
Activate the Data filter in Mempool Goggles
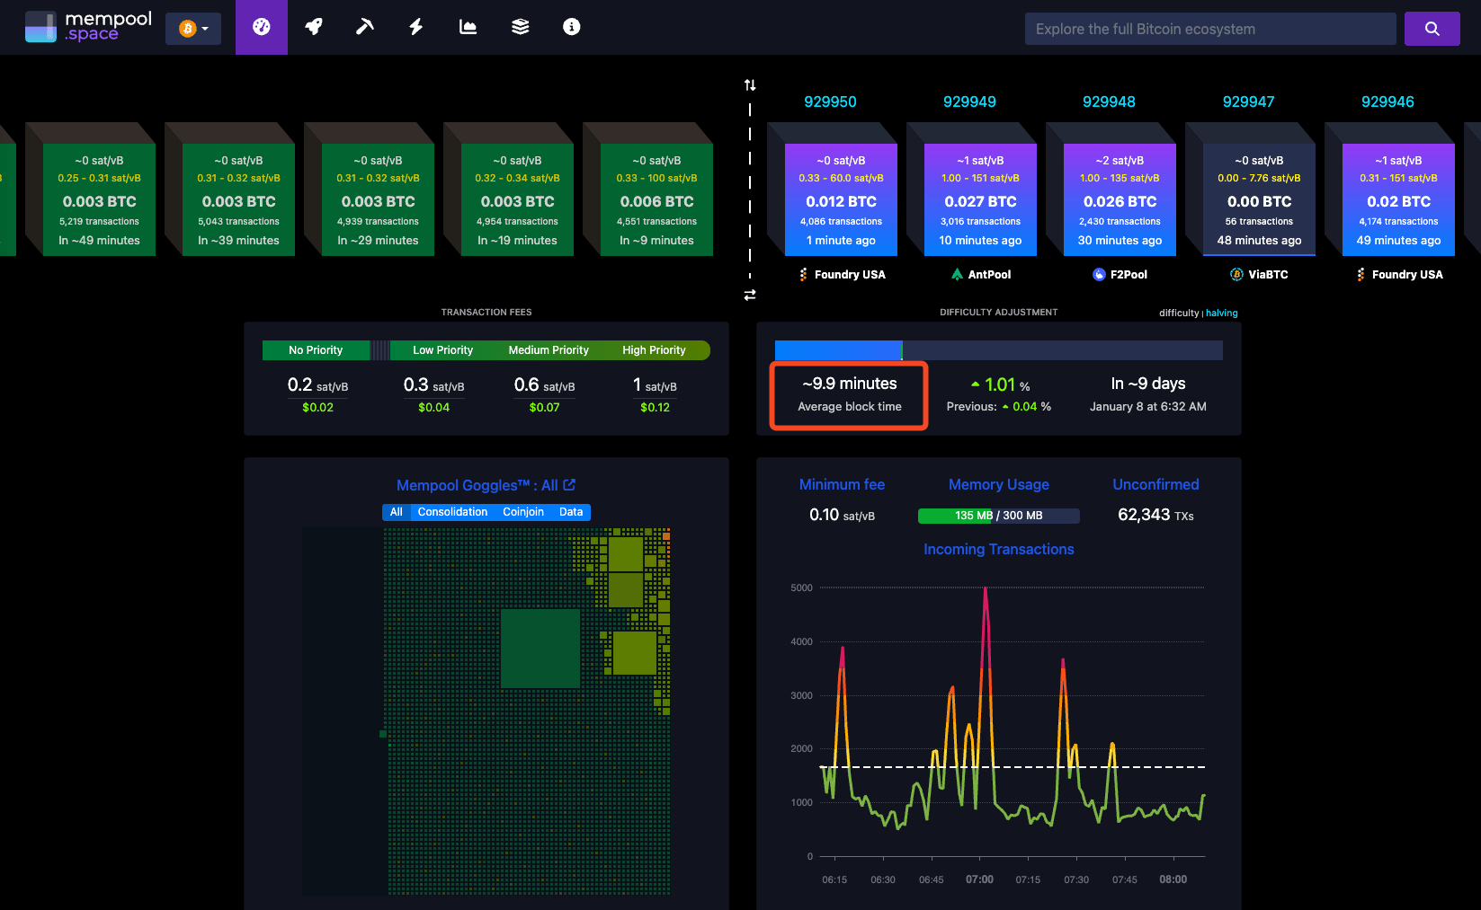click(x=571, y=512)
